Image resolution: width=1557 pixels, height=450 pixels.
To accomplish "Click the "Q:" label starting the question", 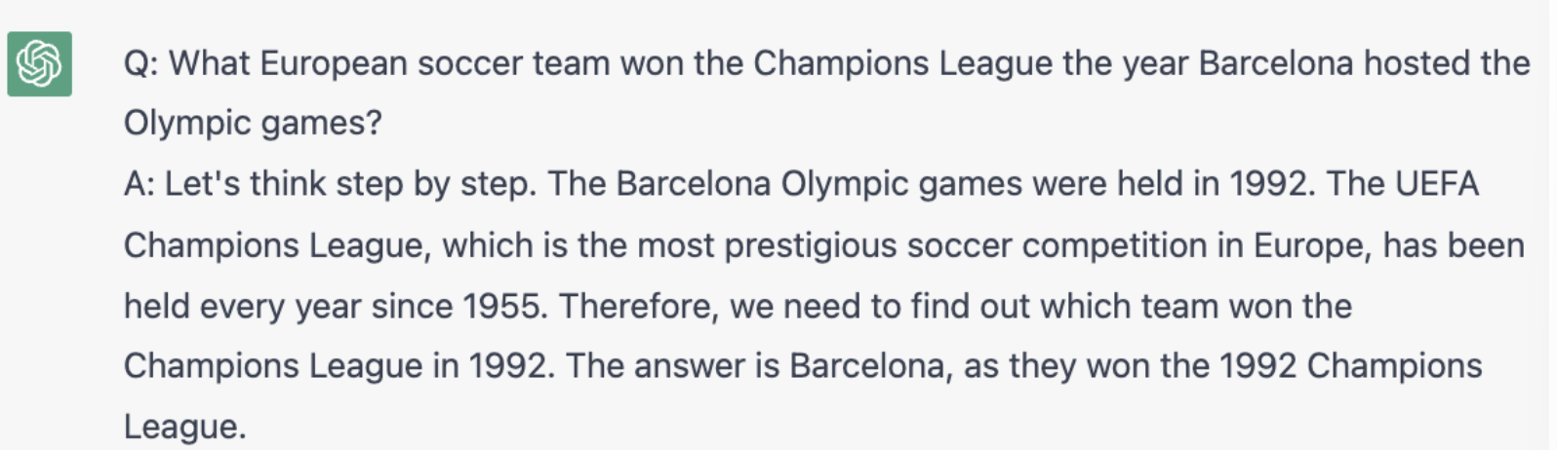I will point(141,64).
